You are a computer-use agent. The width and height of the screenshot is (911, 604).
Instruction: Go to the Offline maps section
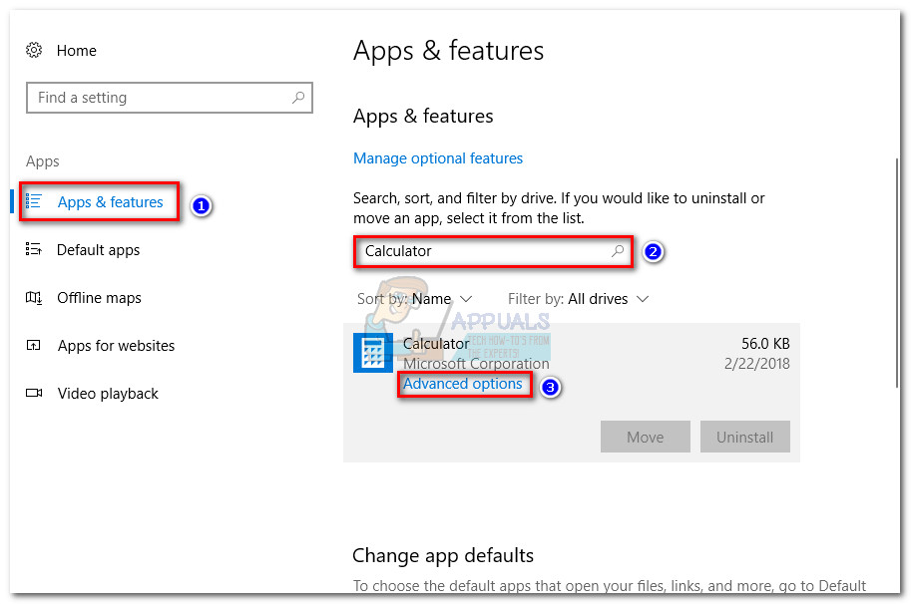pos(99,298)
